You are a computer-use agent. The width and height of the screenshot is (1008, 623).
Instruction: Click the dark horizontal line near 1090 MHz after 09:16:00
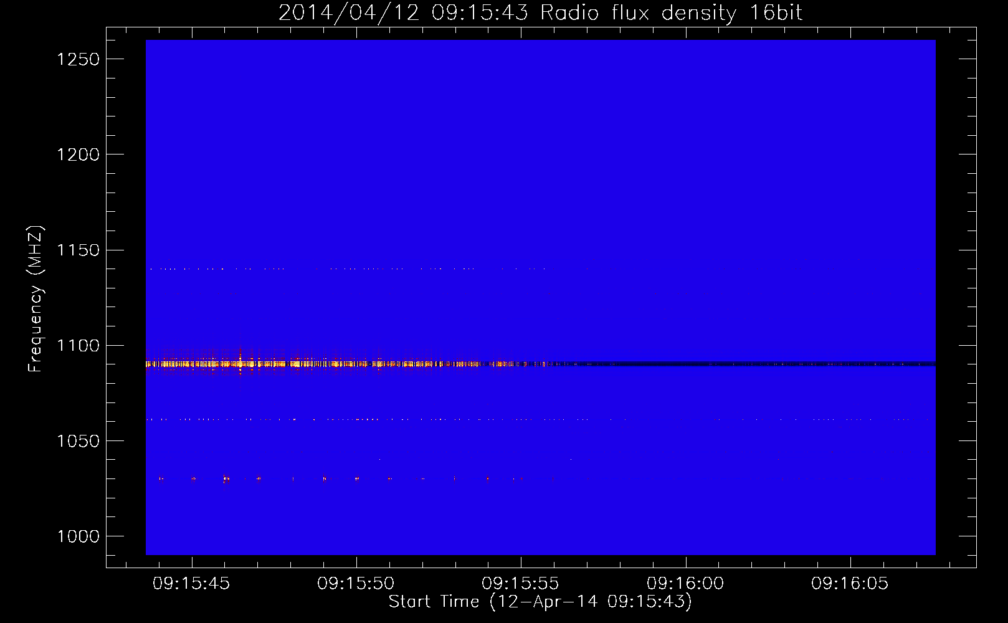(x=810, y=364)
